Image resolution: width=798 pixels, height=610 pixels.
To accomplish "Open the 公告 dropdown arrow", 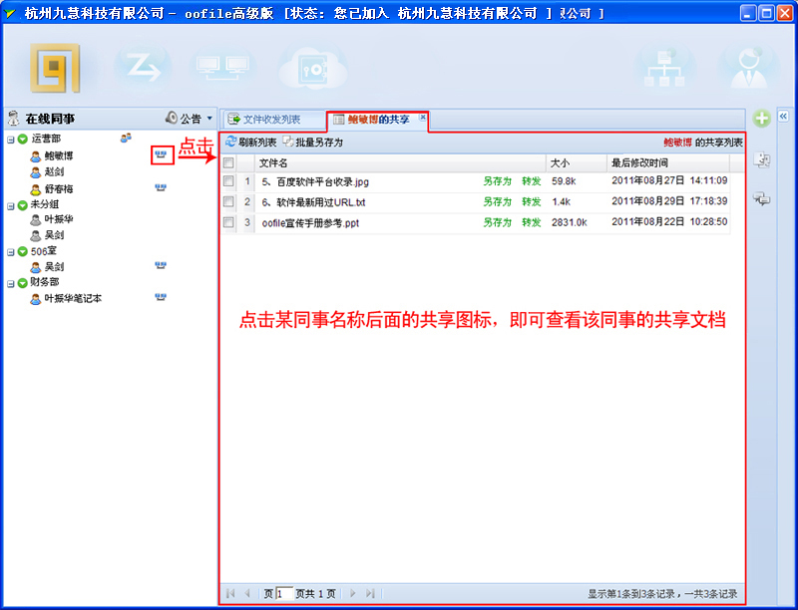I will pyautogui.click(x=209, y=119).
